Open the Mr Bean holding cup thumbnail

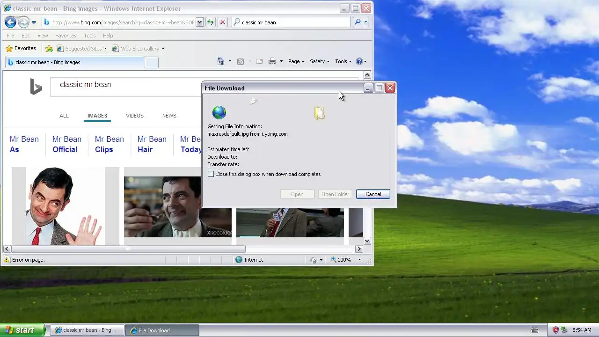177,207
